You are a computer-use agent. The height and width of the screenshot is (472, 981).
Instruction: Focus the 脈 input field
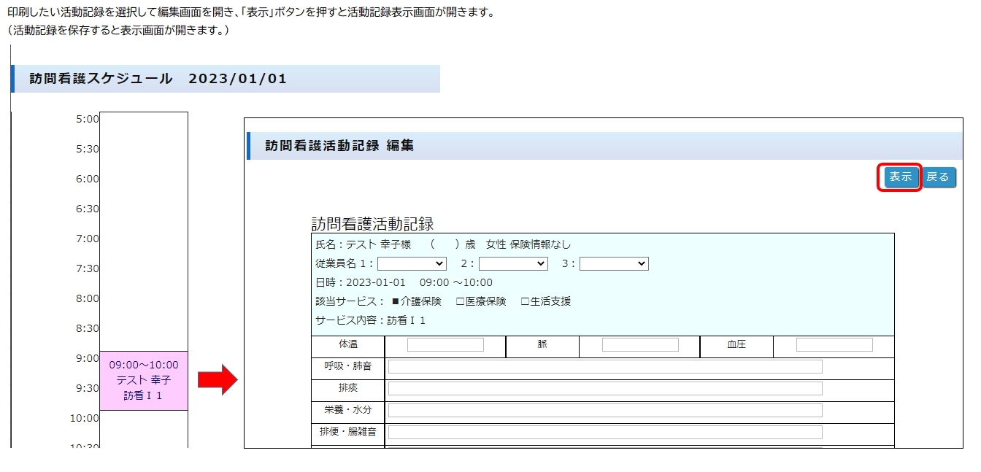click(640, 345)
